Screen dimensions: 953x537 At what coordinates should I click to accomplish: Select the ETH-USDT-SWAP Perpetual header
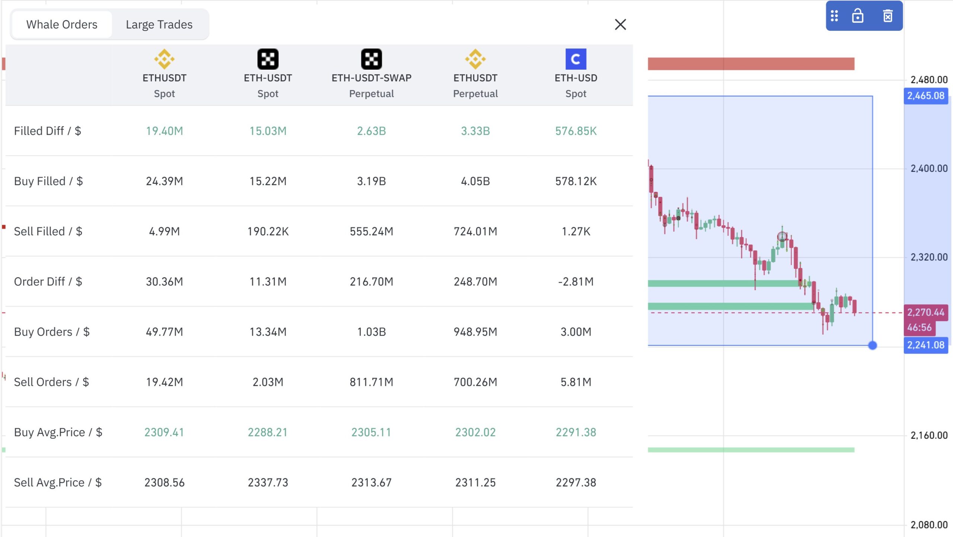coord(372,75)
